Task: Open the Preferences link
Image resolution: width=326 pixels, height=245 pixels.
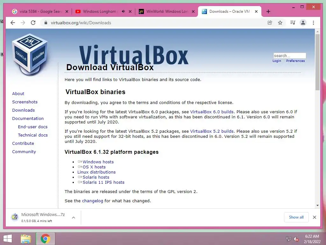Action: (295, 61)
